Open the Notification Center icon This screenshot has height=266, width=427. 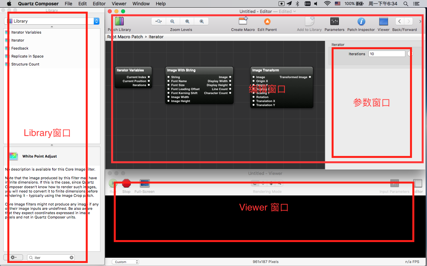[416, 4]
